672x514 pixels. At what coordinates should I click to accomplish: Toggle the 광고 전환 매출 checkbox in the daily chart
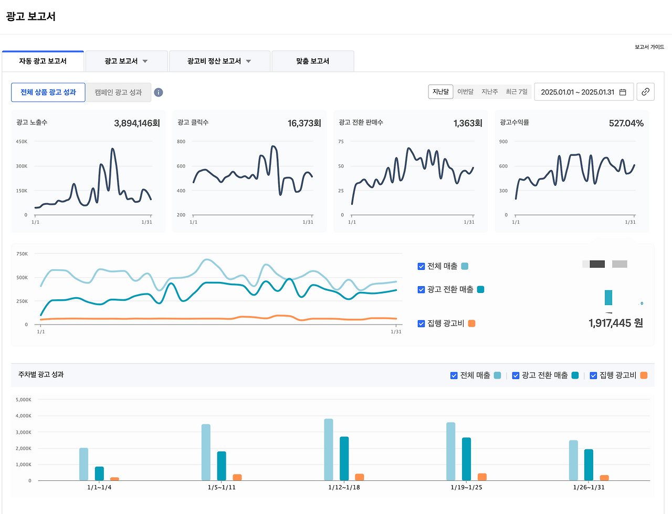click(x=421, y=289)
